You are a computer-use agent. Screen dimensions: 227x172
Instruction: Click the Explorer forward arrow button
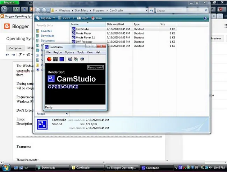tap(44, 10)
